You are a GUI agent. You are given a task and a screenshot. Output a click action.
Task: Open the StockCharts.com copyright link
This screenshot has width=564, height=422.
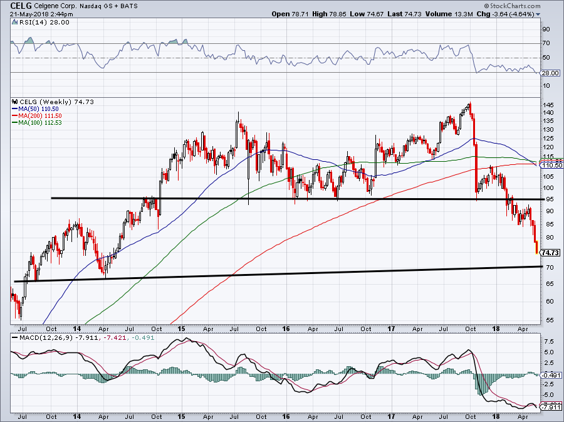click(512, 6)
